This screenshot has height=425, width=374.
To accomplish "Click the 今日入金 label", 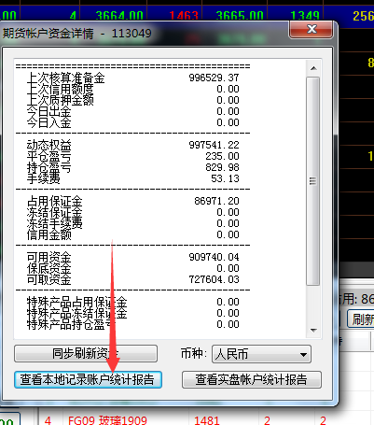I will click(x=48, y=122).
